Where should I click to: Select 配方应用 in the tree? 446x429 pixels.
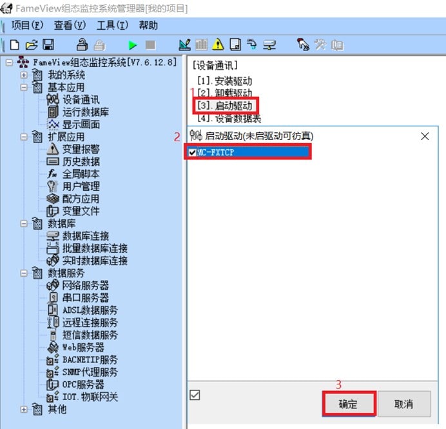tap(81, 199)
